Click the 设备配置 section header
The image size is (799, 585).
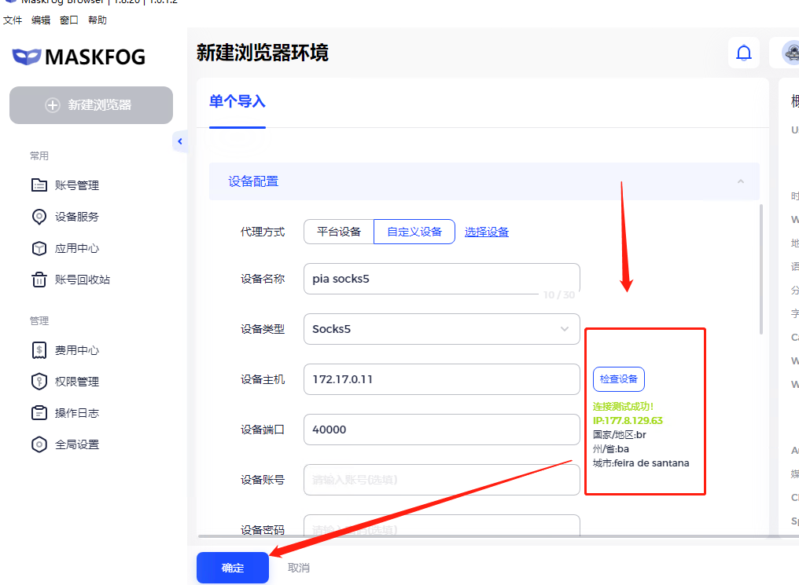pyautogui.click(x=484, y=181)
